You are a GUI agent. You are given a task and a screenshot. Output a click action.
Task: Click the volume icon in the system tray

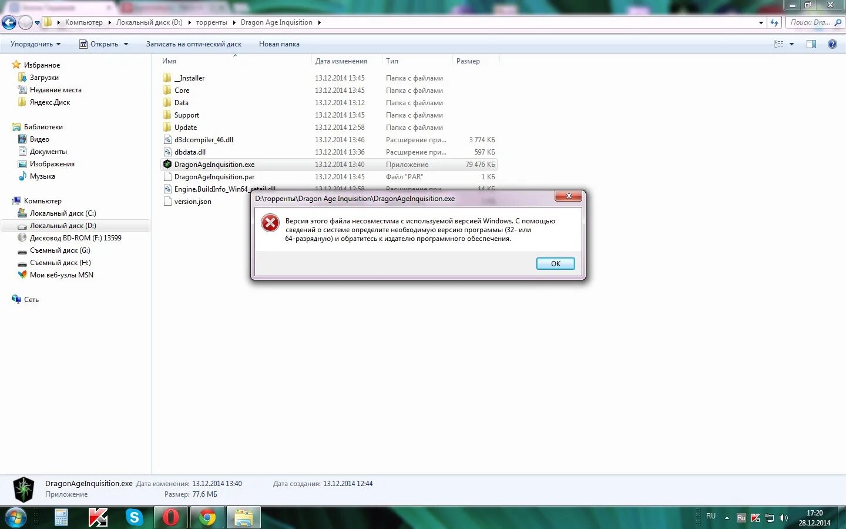tap(783, 518)
